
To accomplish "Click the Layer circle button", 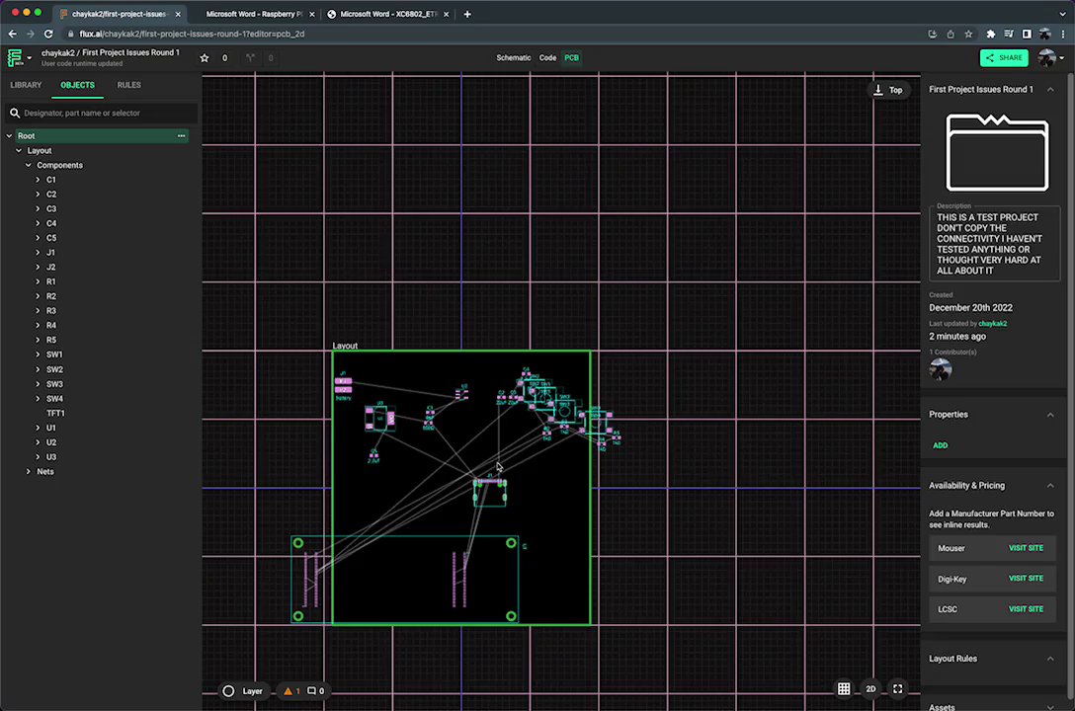I will pyautogui.click(x=229, y=691).
